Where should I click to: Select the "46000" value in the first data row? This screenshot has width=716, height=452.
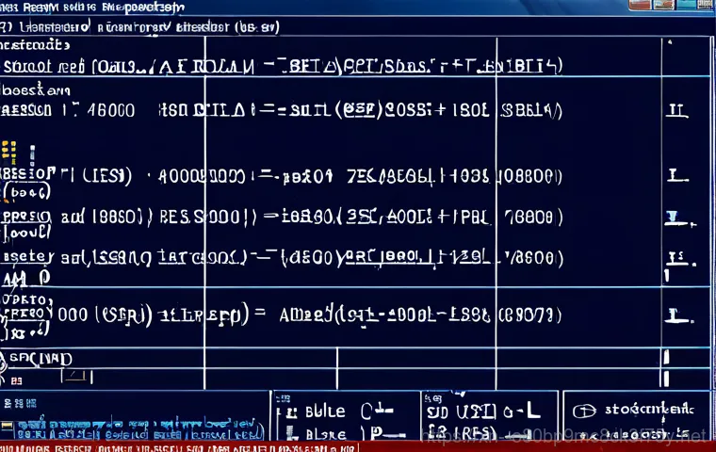coord(111,110)
